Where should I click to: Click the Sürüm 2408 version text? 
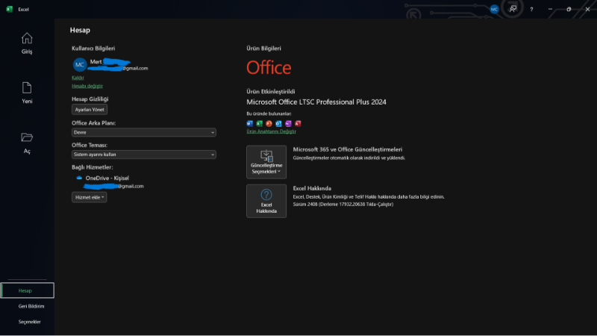click(343, 204)
